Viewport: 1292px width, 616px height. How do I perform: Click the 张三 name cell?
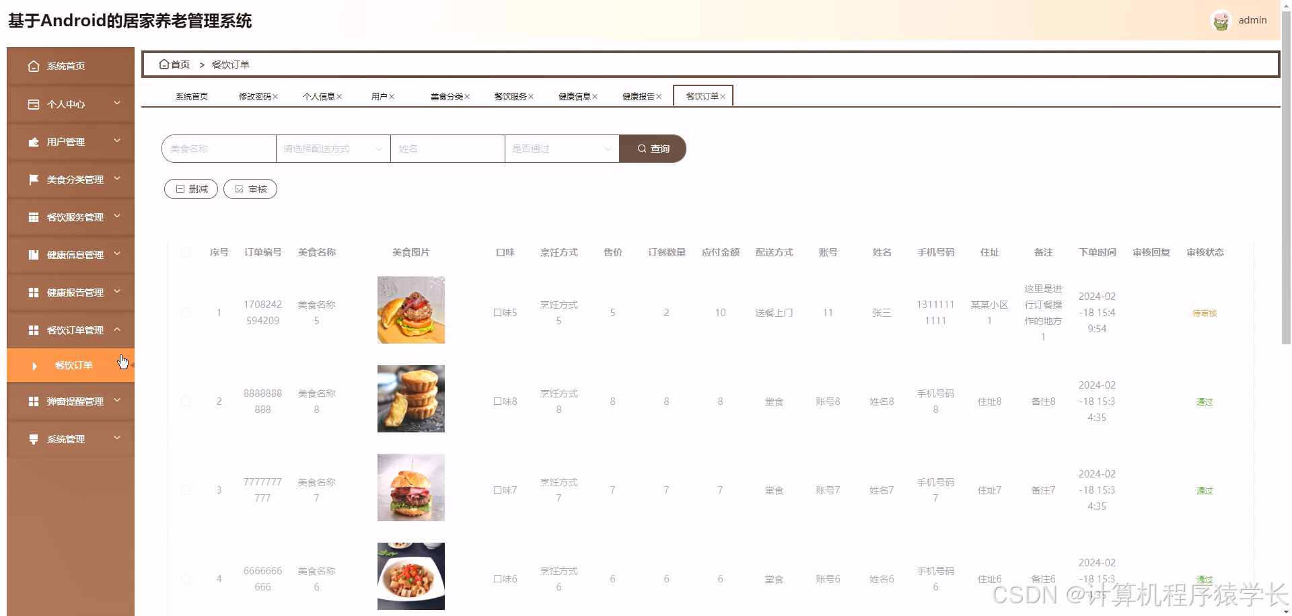tap(882, 313)
